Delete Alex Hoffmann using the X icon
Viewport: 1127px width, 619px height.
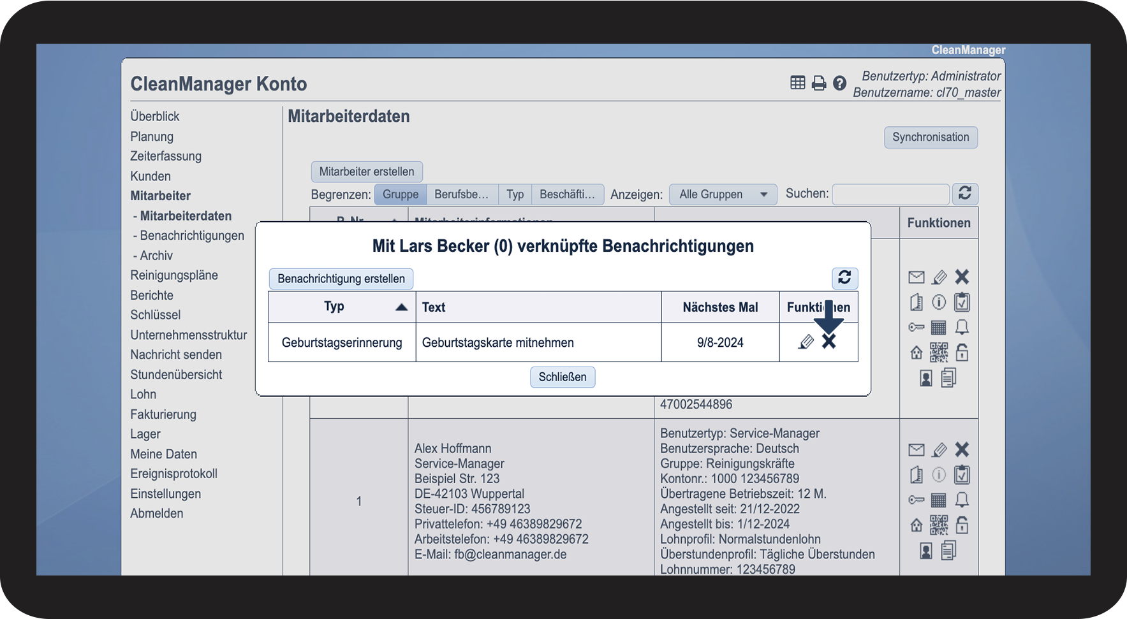pyautogui.click(x=962, y=449)
